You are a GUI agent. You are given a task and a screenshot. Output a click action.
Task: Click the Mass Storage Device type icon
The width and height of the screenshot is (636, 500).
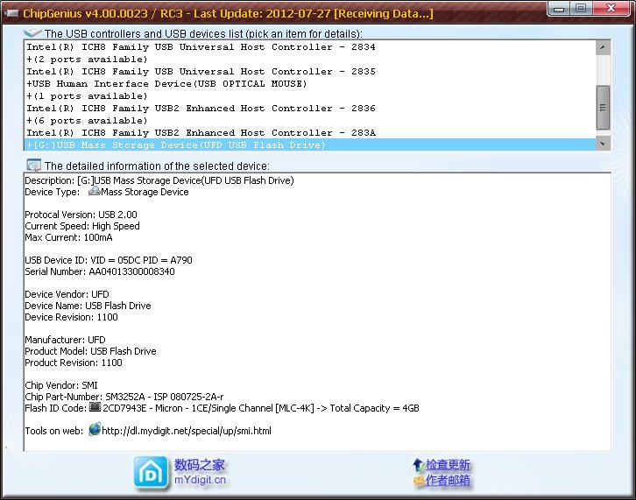pyautogui.click(x=94, y=191)
